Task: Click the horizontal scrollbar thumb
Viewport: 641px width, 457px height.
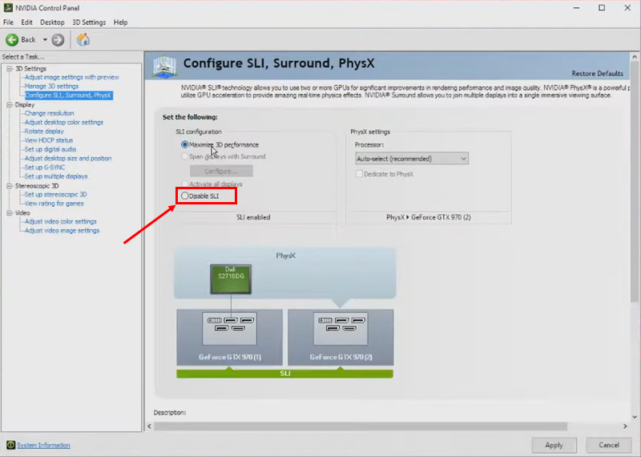Action: click(361, 427)
